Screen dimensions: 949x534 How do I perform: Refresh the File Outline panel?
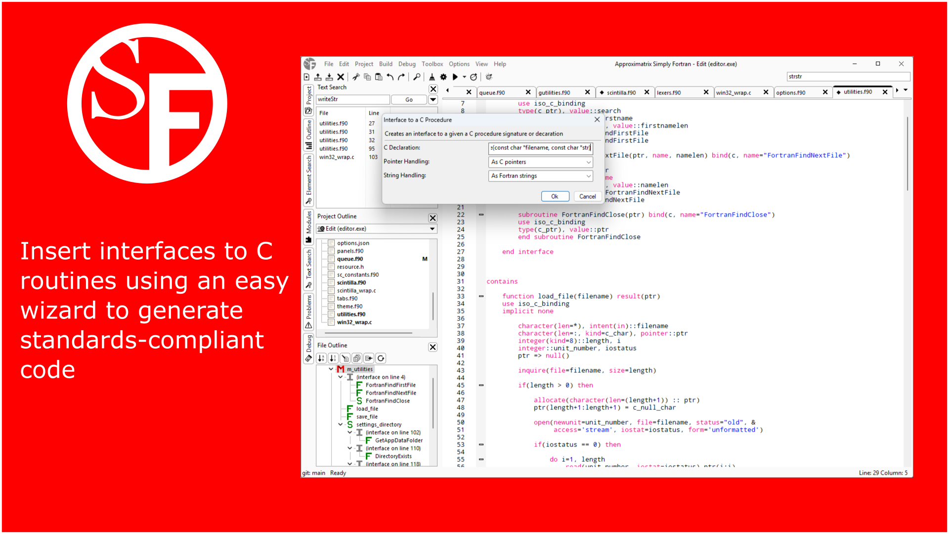click(381, 358)
